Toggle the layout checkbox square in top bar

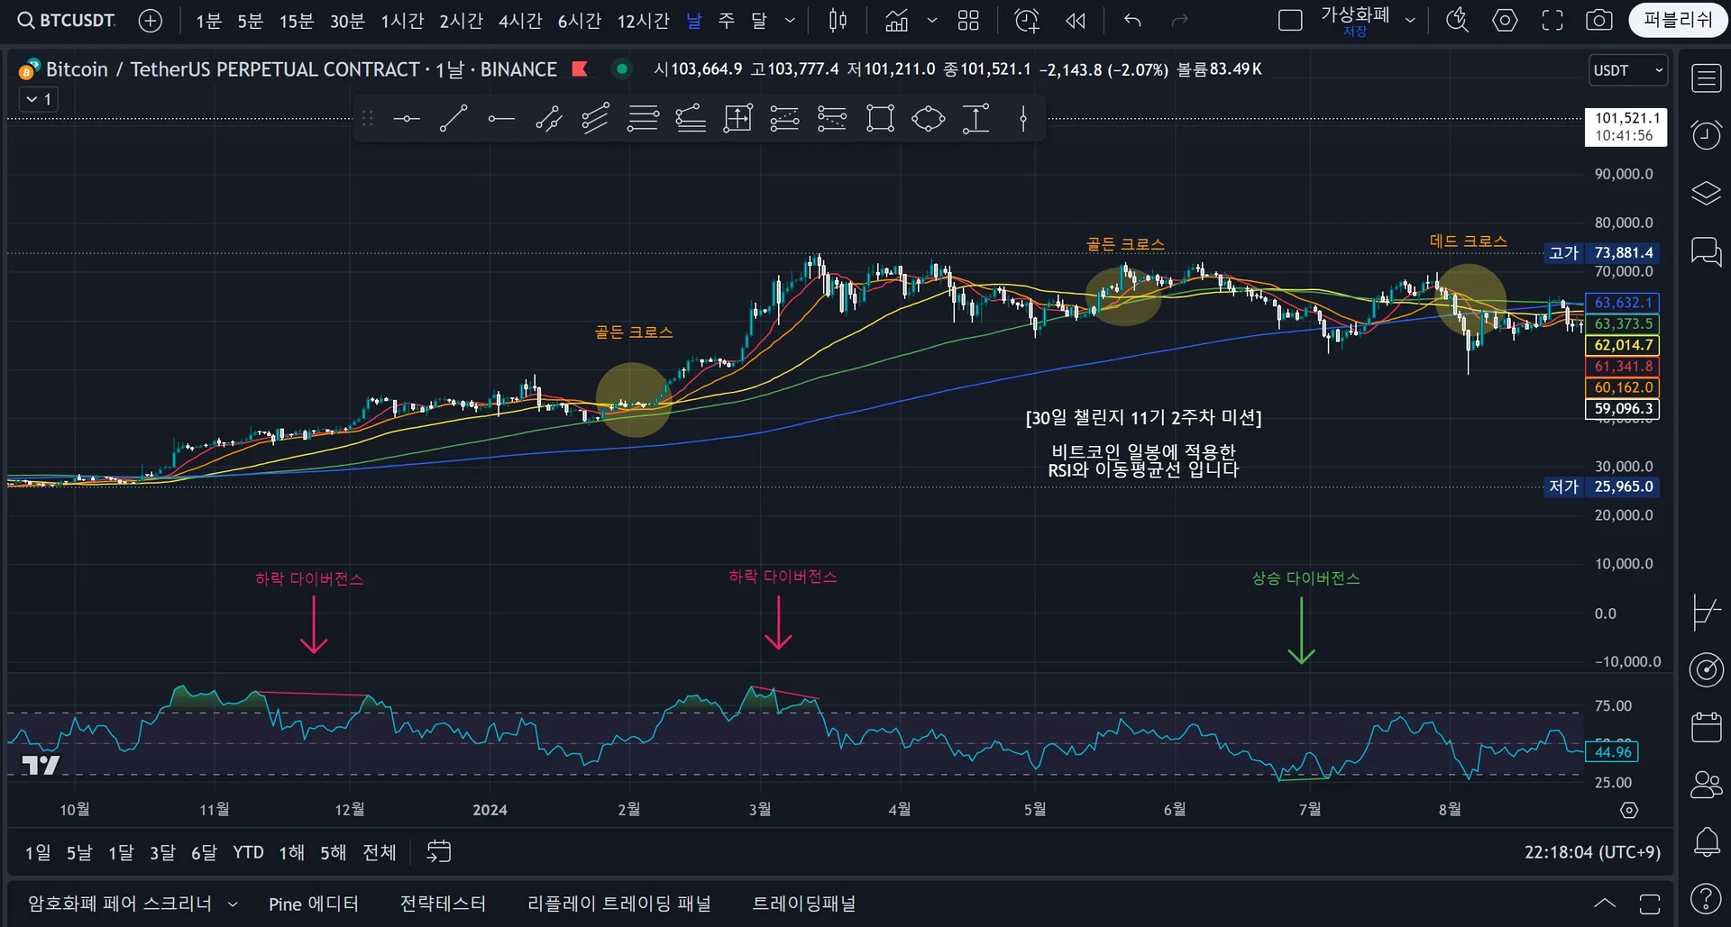1290,20
